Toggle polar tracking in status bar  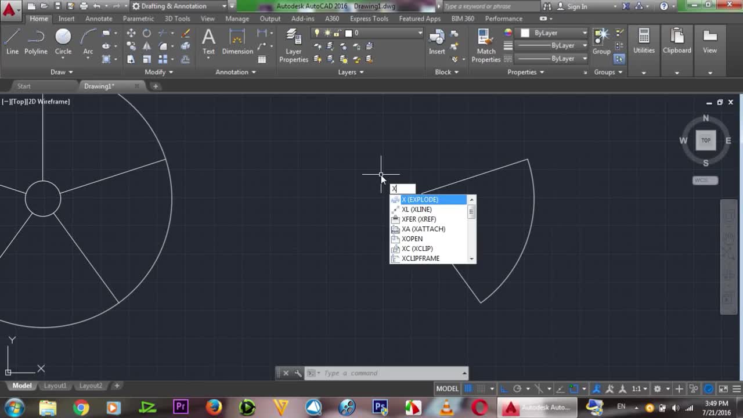[x=517, y=389]
